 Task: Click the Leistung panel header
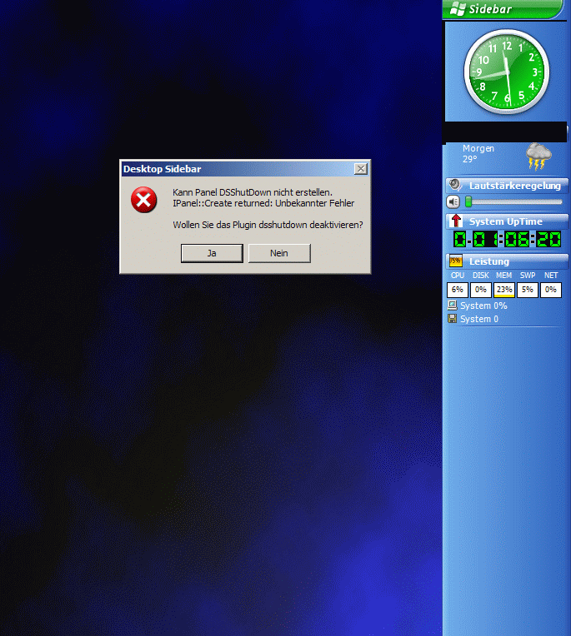coord(507,261)
